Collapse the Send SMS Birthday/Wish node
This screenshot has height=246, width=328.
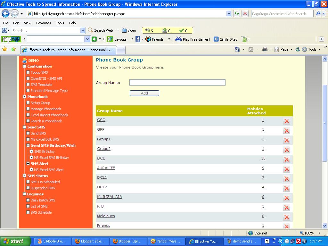click(x=28, y=145)
